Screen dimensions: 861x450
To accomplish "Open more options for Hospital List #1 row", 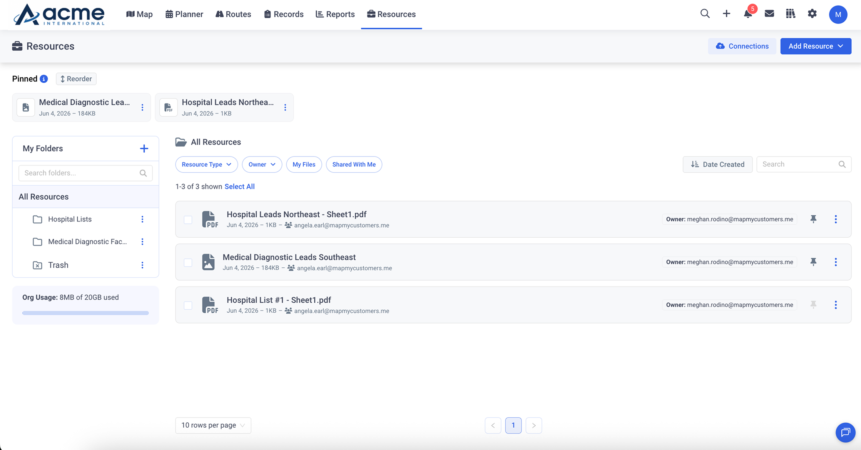I will (836, 305).
